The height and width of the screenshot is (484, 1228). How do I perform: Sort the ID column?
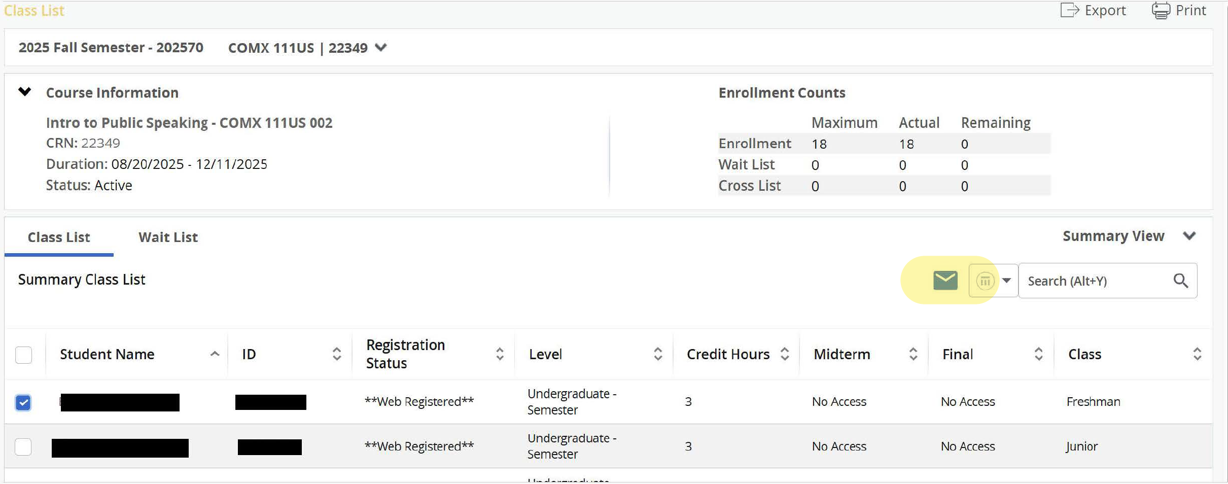tap(336, 354)
